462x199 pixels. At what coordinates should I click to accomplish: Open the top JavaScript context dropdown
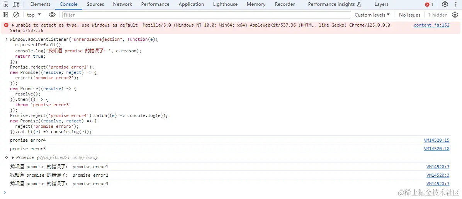34,15
